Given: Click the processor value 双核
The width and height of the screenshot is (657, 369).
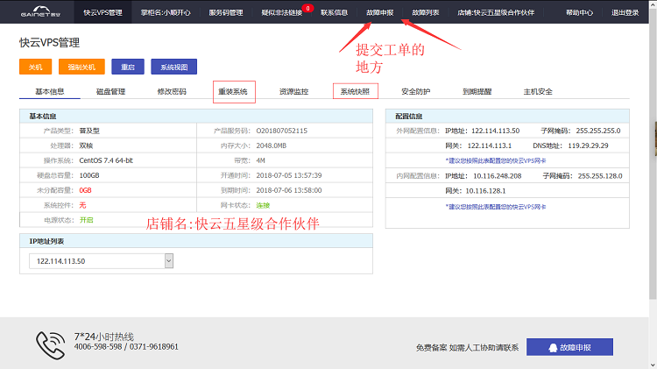Looking at the screenshot, I should click(86, 145).
